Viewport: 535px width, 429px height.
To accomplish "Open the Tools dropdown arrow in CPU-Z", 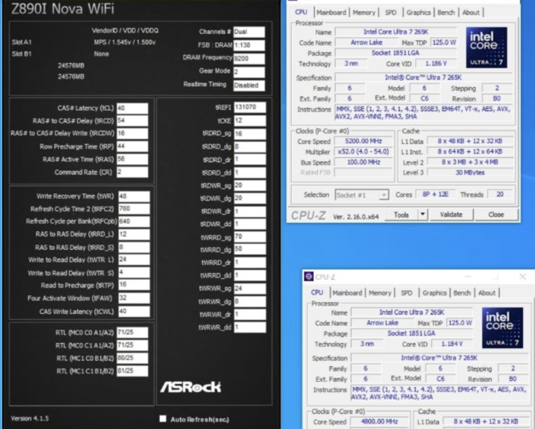I will 422,214.
